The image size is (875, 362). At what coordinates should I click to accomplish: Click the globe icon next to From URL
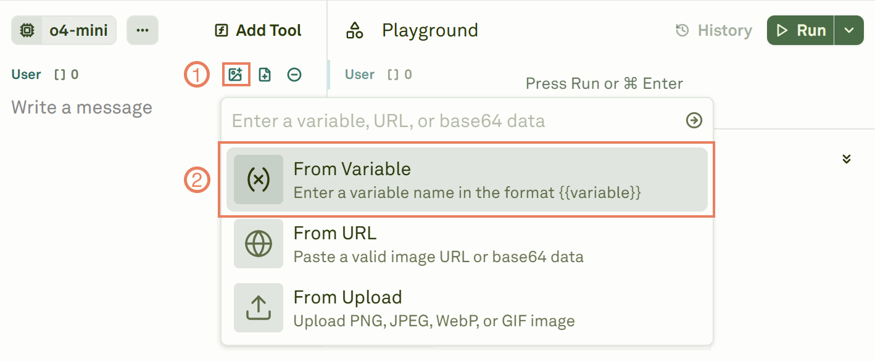pos(259,243)
